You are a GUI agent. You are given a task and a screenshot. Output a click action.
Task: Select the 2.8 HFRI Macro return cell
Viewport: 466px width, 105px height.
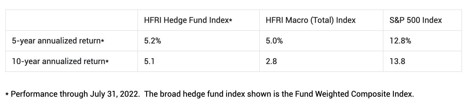coord(271,61)
